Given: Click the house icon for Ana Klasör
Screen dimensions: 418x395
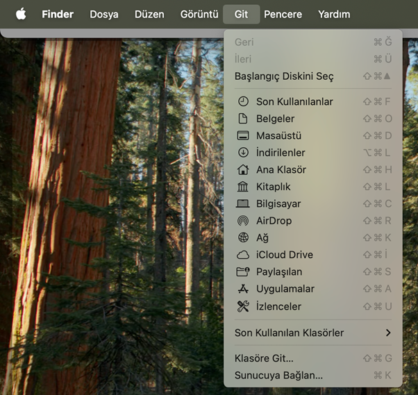Looking at the screenshot, I should (x=242, y=169).
